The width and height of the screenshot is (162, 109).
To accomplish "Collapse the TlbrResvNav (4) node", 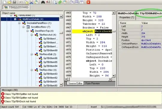I will tap(32, 70).
